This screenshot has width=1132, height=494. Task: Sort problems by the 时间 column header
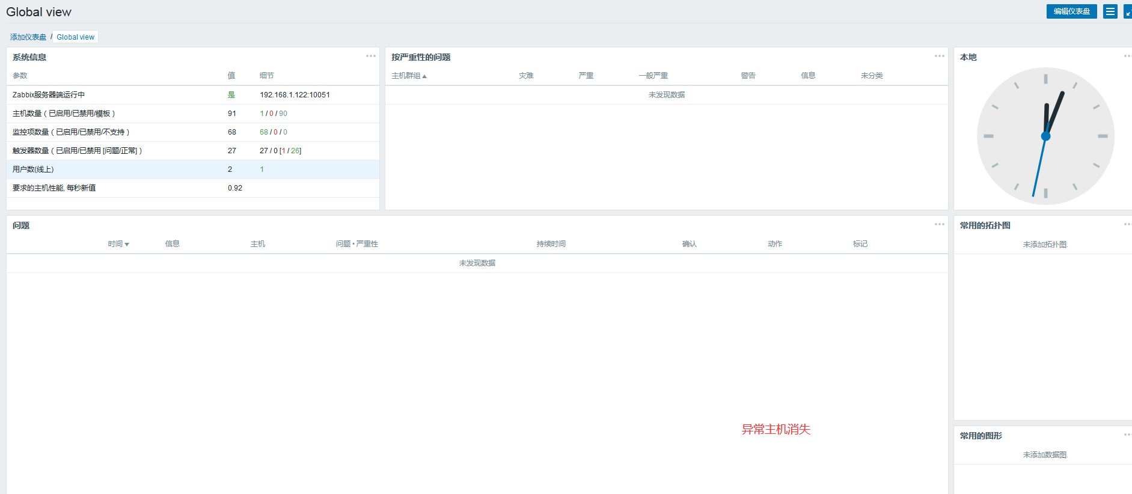118,244
